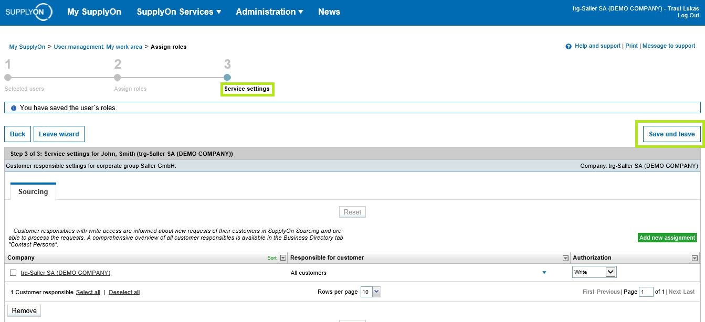The image size is (705, 322).
Task: Click the Service settings step label
Action: [x=247, y=89]
